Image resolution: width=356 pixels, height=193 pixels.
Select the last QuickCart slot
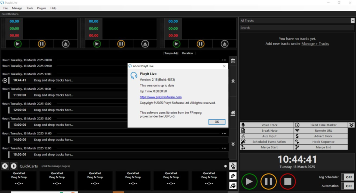point(209,180)
